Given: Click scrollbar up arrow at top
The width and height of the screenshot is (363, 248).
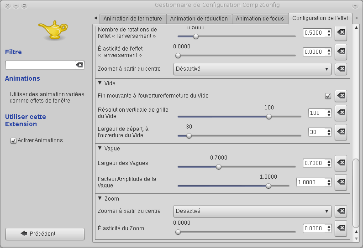Looking at the screenshot, I should tap(356, 28).
